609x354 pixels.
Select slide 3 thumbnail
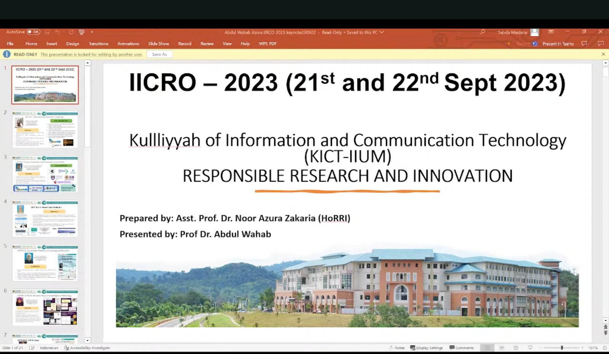tap(45, 174)
